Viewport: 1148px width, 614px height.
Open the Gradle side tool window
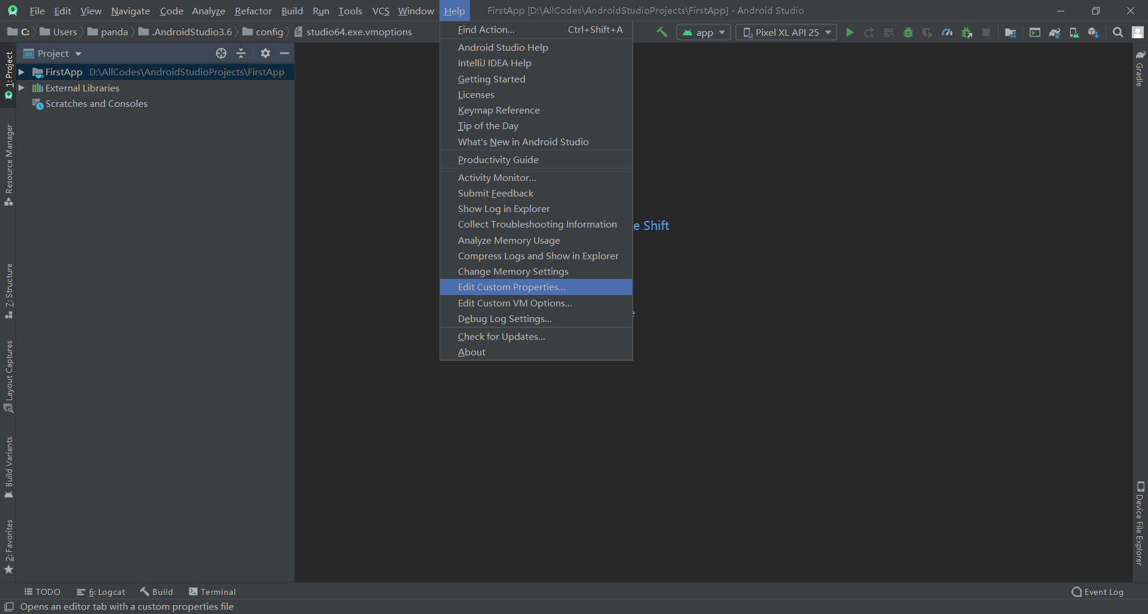click(1140, 69)
